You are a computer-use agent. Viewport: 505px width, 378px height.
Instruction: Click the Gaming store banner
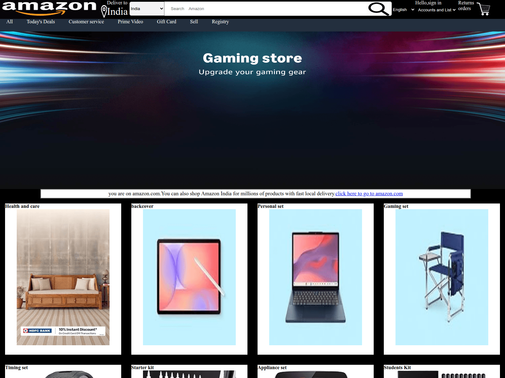tap(252, 110)
